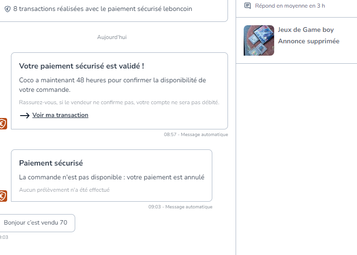Click the response time chat bubble icon
Image resolution: width=357 pixels, height=255 pixels.
pos(248,6)
